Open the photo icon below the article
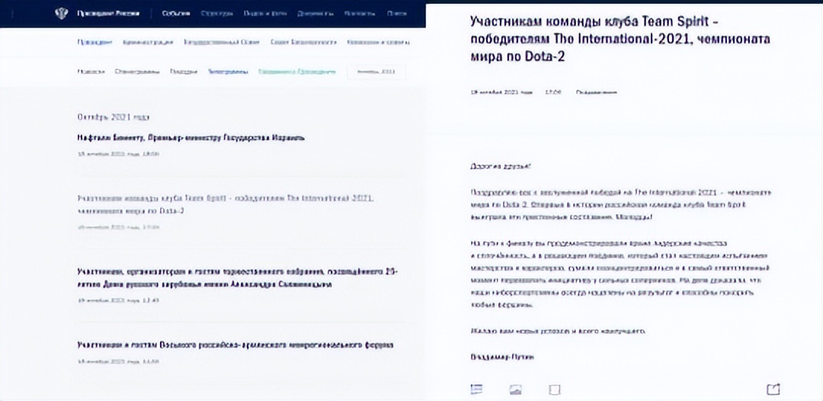Image resolution: width=823 pixels, height=401 pixels. [x=515, y=390]
